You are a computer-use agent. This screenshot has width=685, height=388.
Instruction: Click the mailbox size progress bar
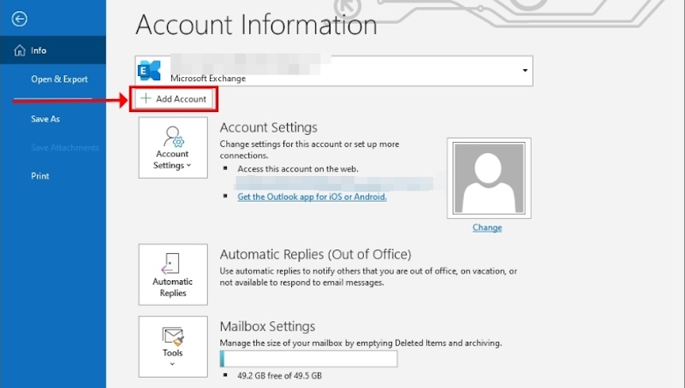pyautogui.click(x=308, y=359)
